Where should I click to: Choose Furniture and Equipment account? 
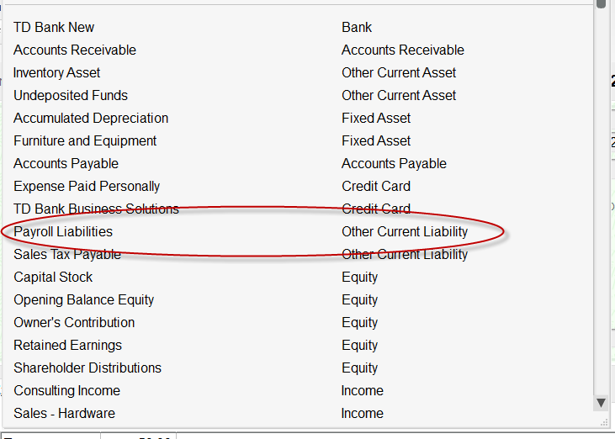[x=85, y=141]
